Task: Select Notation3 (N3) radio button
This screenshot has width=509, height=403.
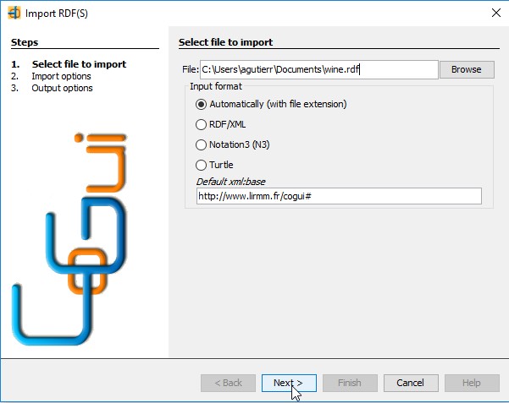Action: [233, 144]
